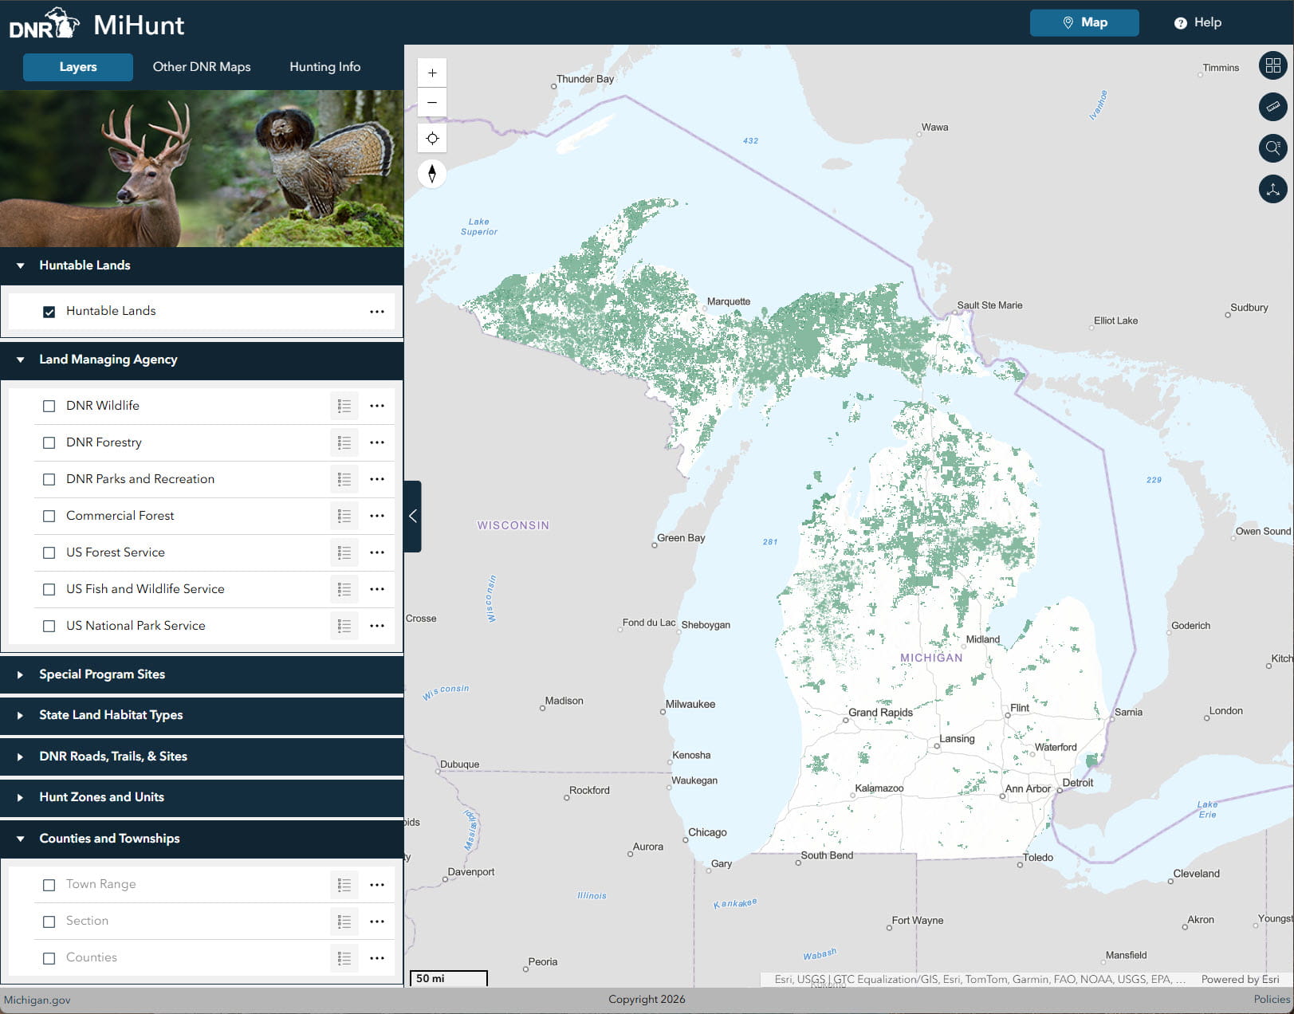This screenshot has width=1294, height=1014.
Task: Reset map compass orientation
Action: click(x=432, y=173)
